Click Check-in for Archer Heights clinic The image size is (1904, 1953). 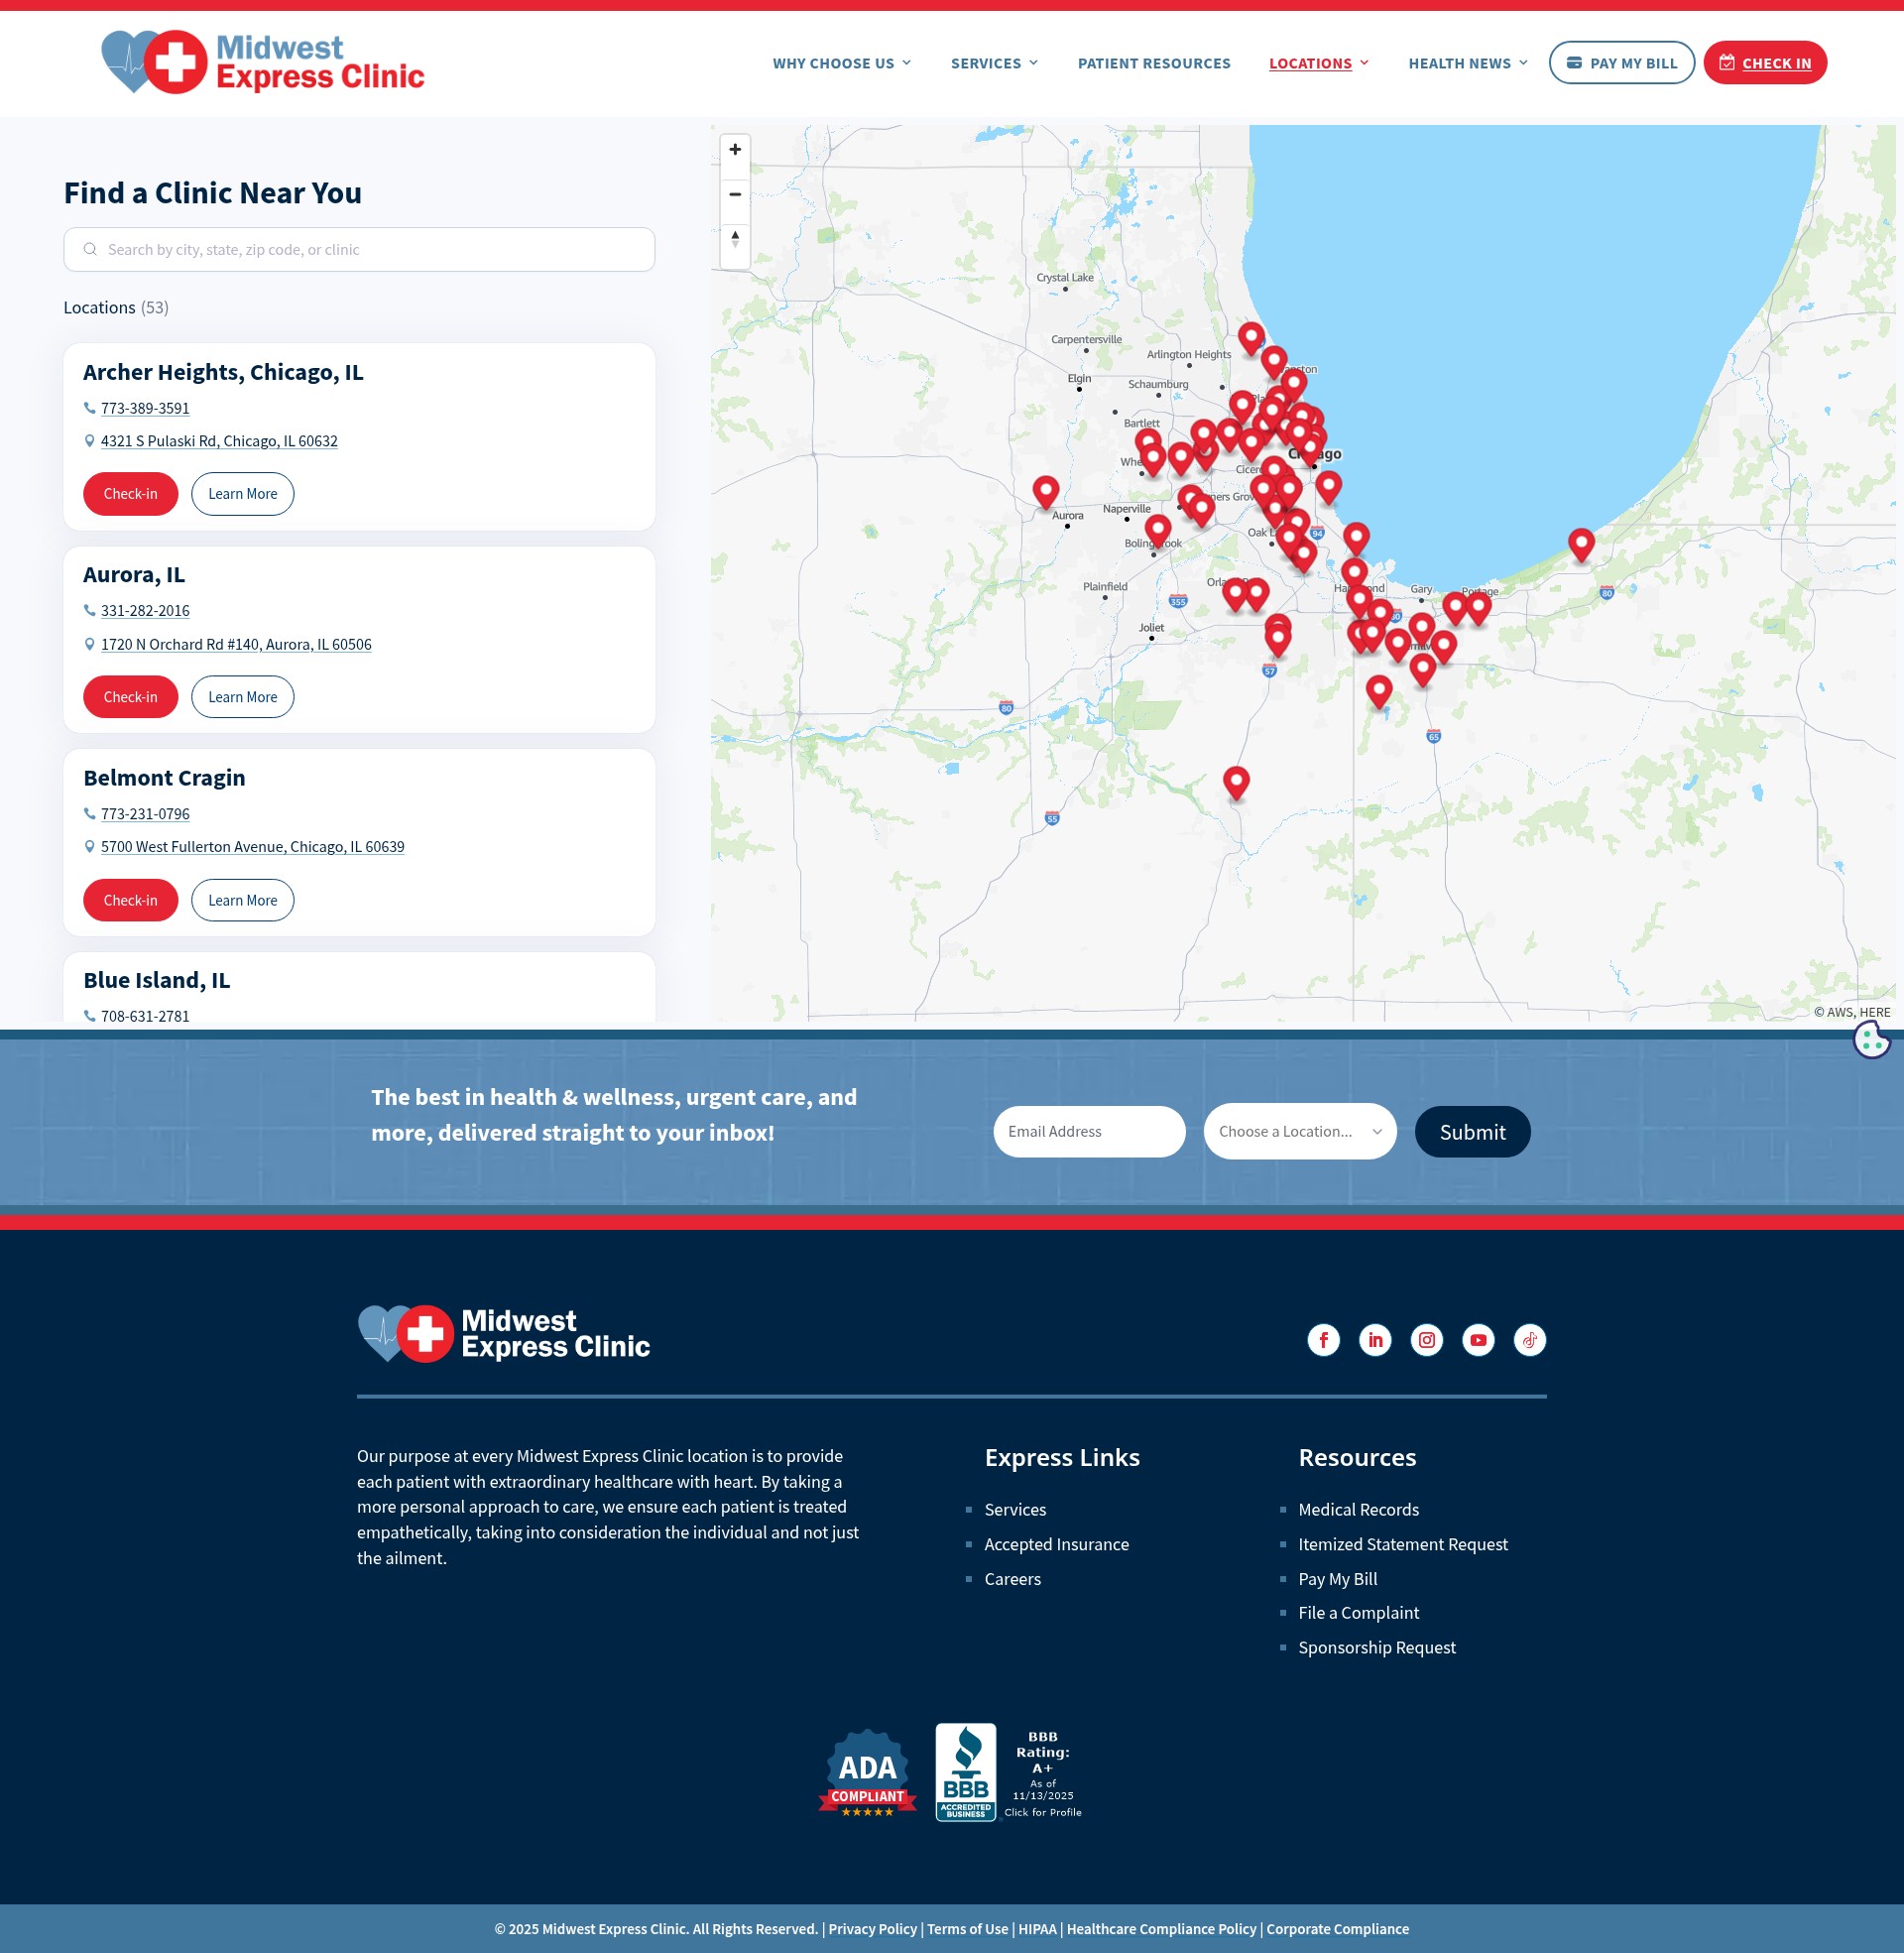131,494
